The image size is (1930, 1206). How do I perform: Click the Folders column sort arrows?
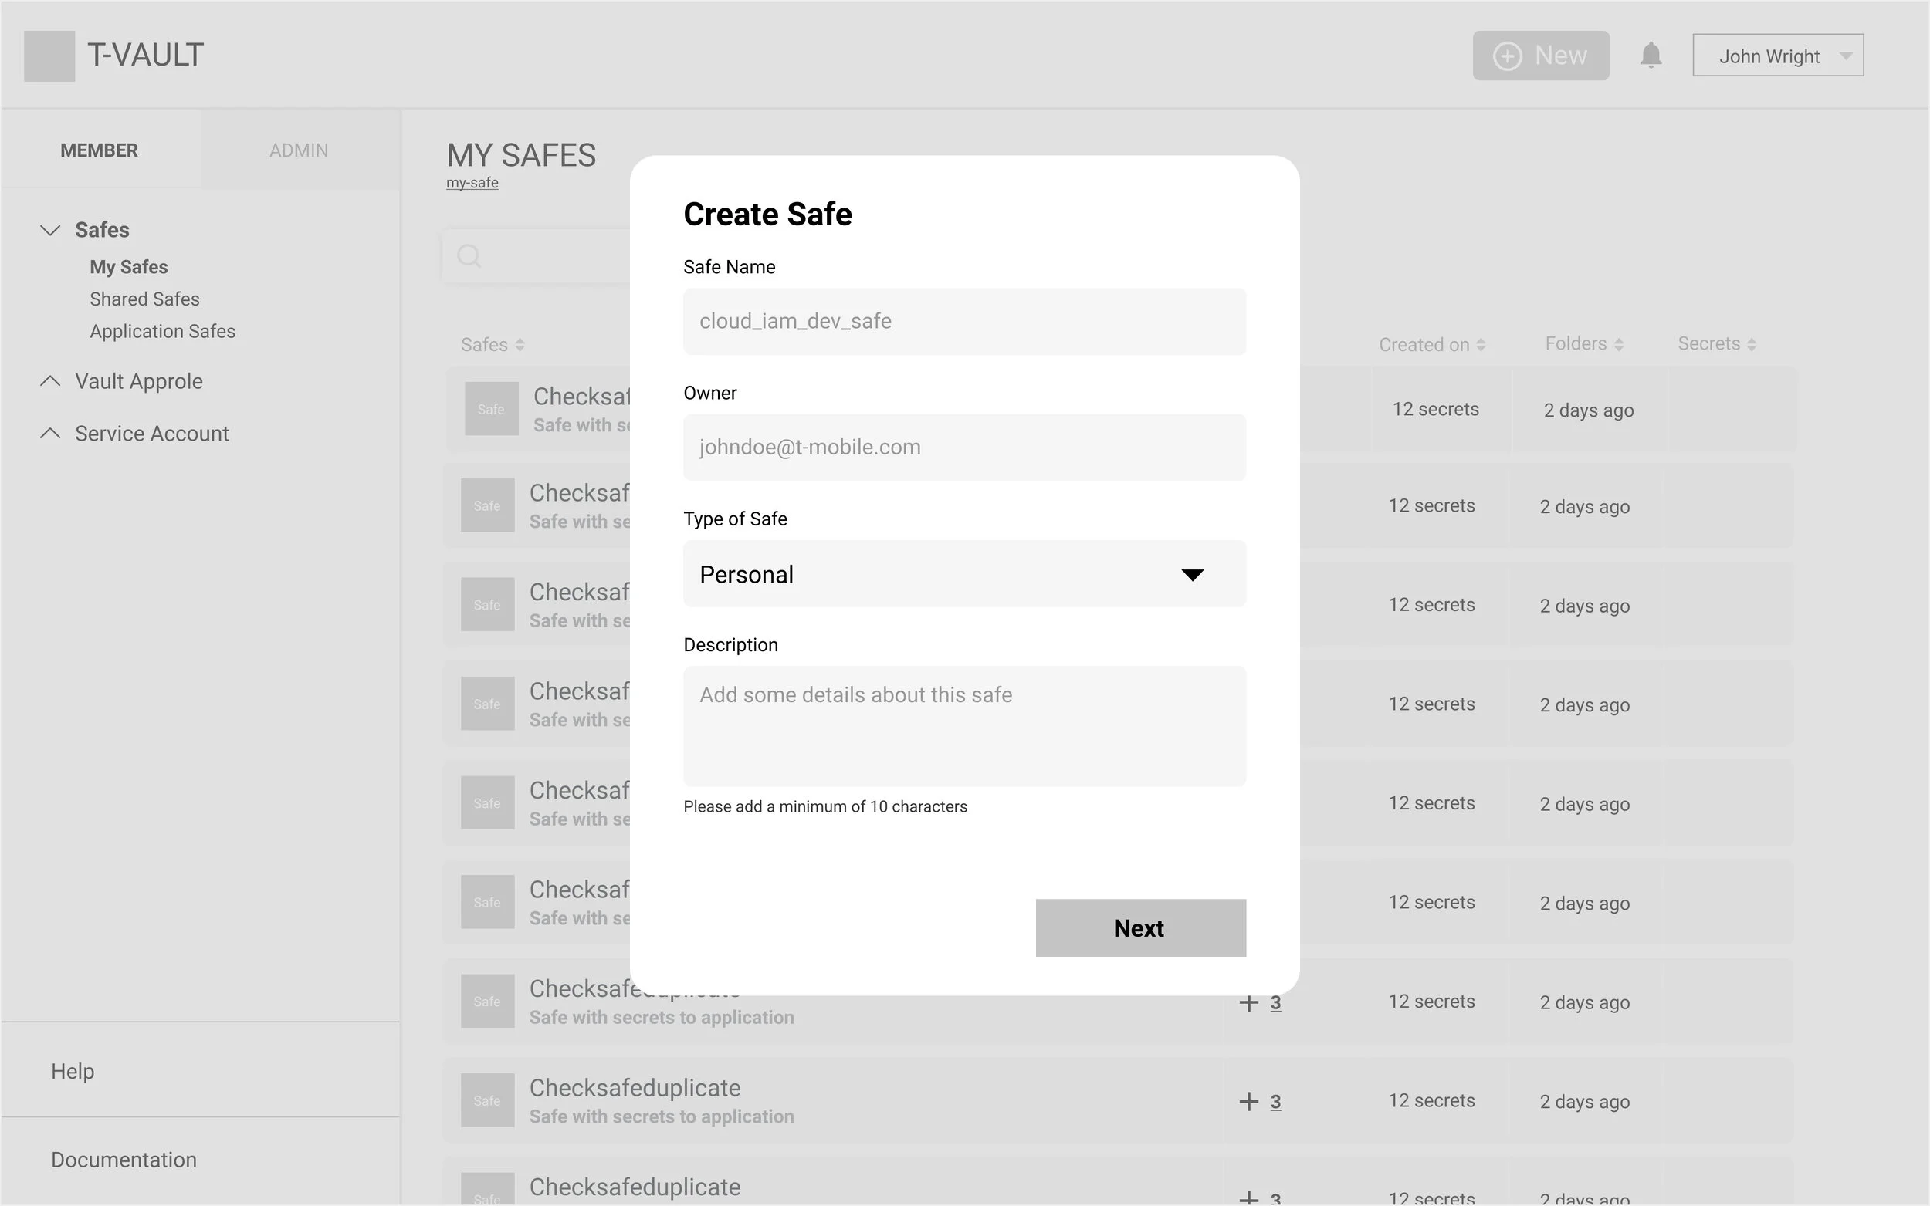tap(1618, 345)
